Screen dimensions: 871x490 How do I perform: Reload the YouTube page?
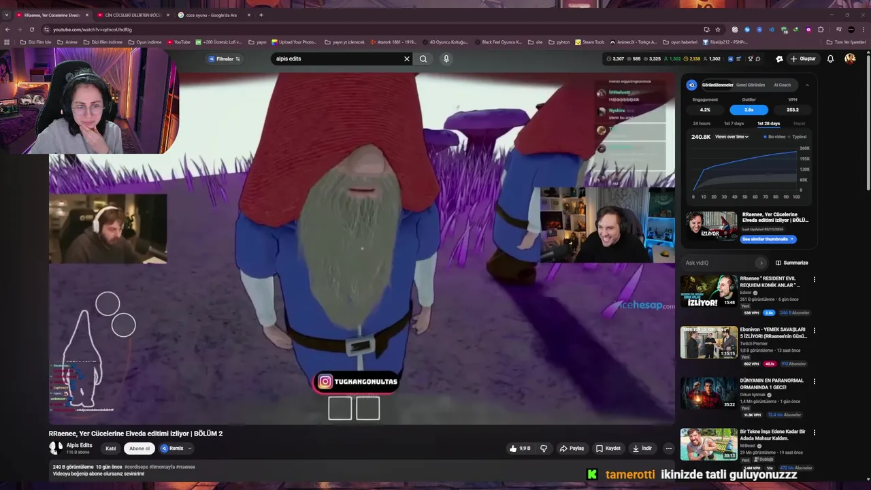click(32, 29)
